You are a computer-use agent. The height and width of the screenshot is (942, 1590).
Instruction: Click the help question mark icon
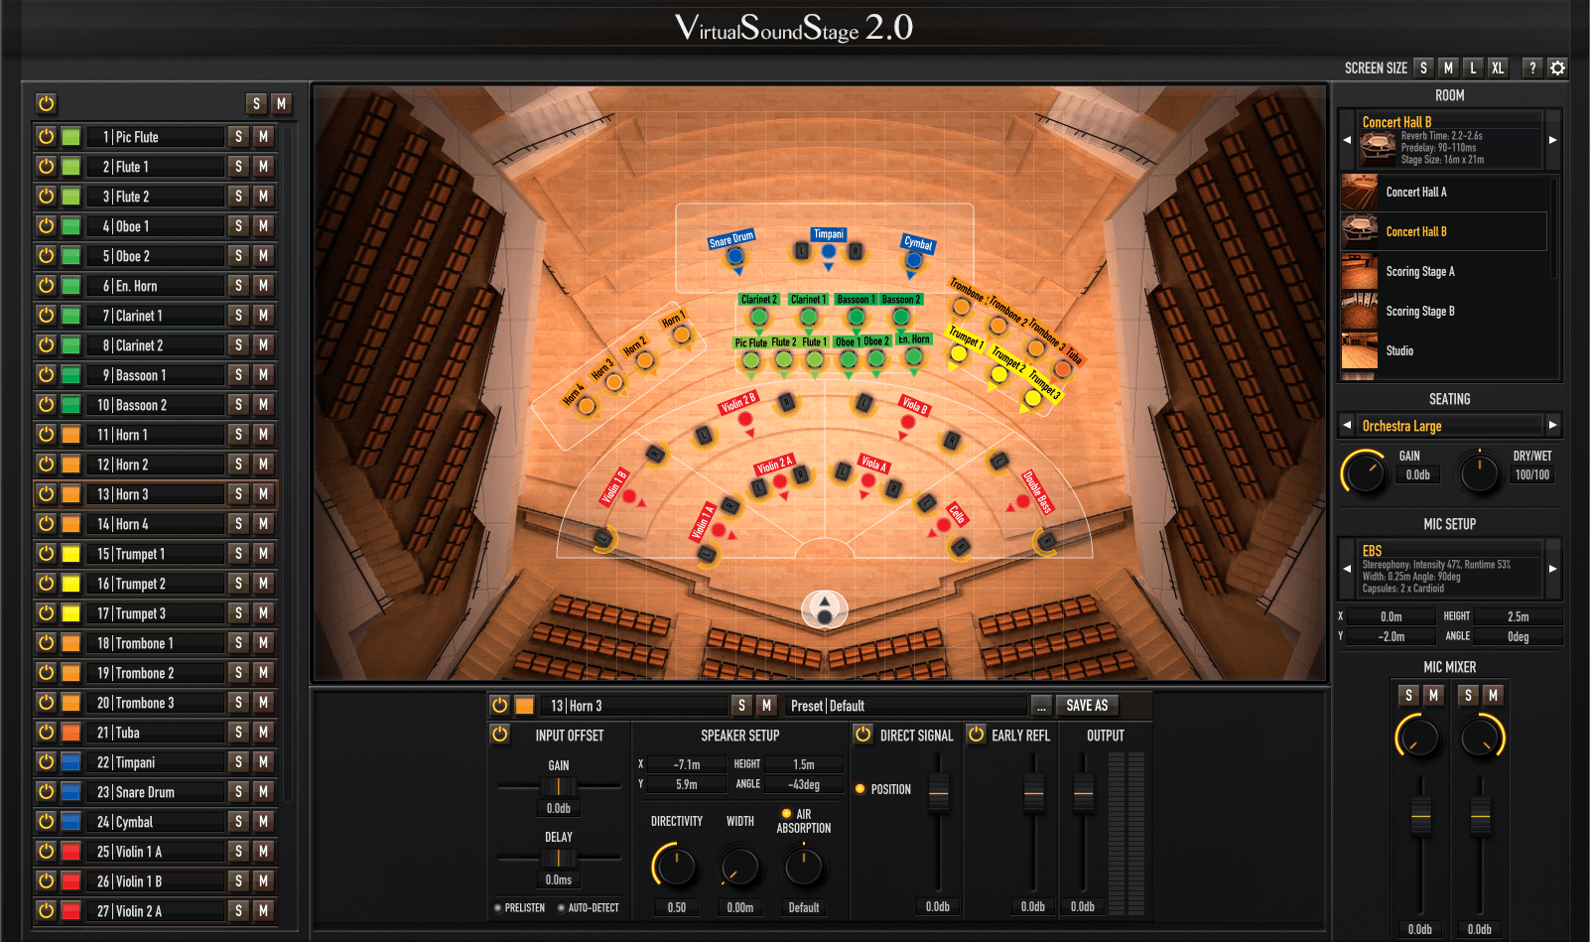pos(1532,67)
